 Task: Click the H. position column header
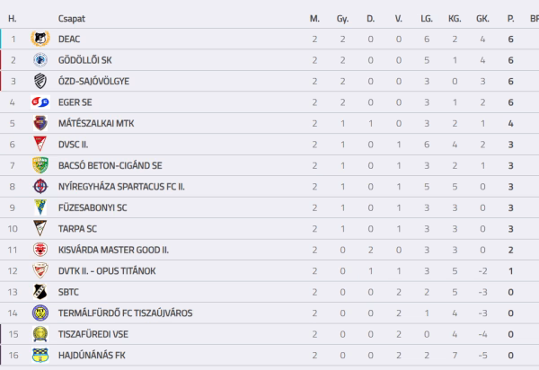click(13, 19)
